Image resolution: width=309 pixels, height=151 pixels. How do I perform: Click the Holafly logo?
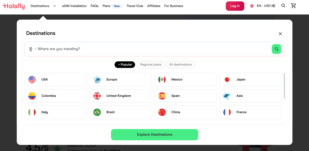14,6
